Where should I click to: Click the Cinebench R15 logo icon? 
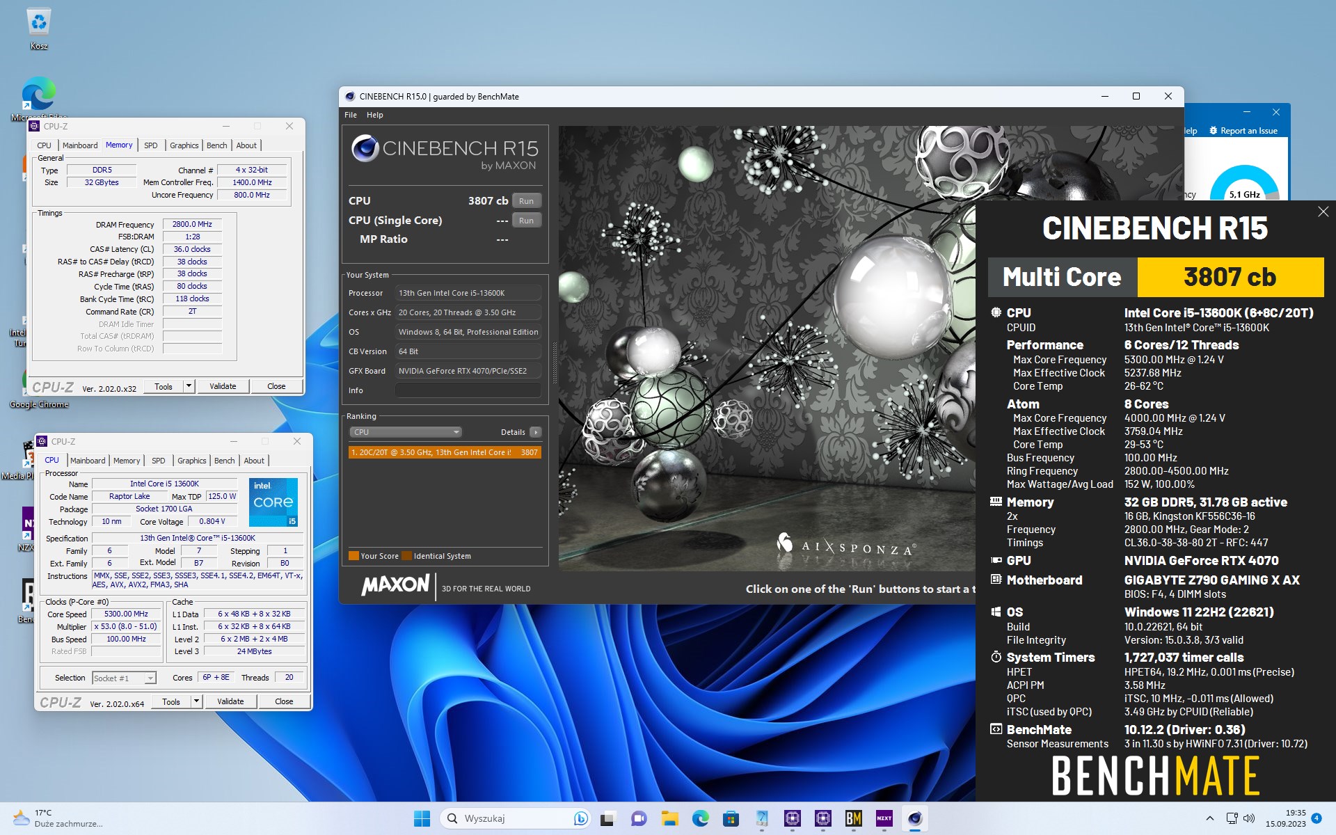[x=365, y=148]
